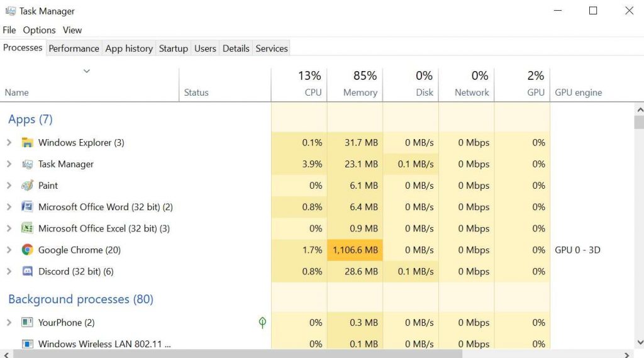Expand the Microsoft Office Excel group
The width and height of the screenshot is (644, 358).
click(9, 228)
